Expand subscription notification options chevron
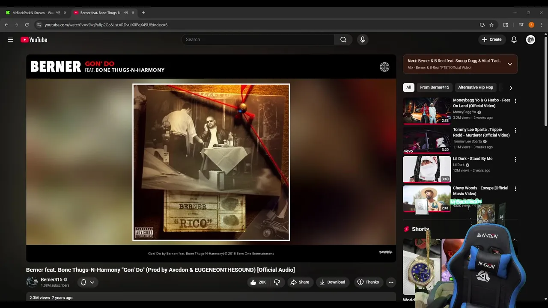Viewport: 548px width, 308px height. coord(92,282)
